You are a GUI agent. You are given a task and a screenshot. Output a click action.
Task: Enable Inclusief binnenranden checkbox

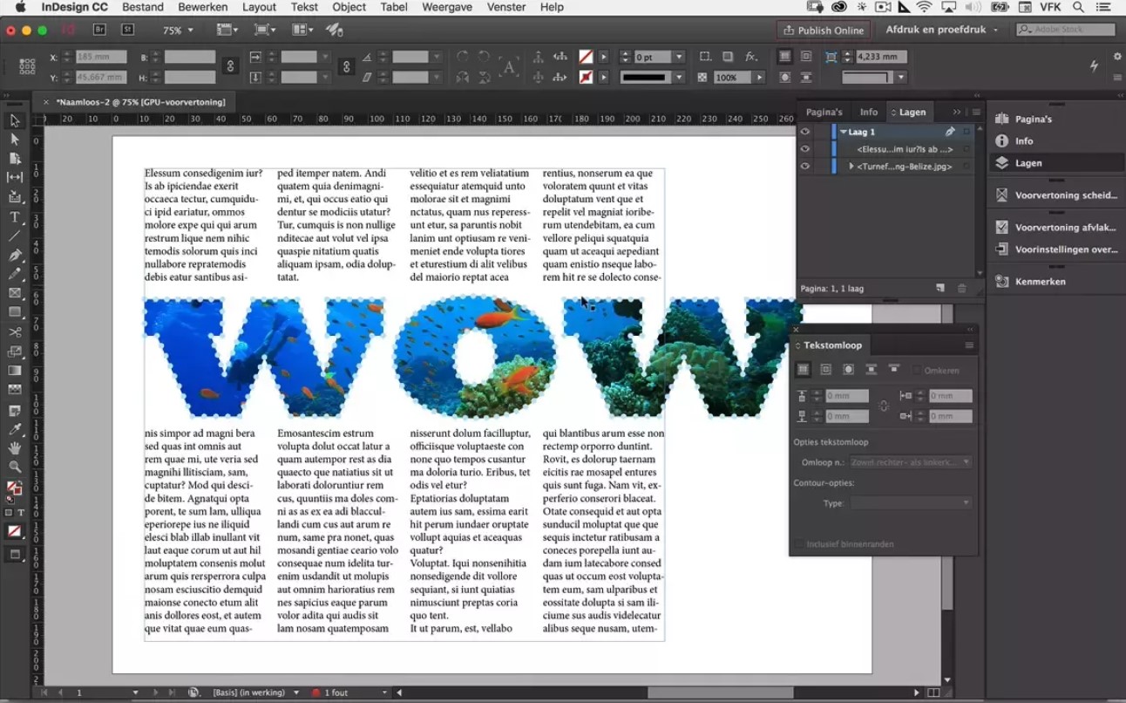(x=798, y=544)
